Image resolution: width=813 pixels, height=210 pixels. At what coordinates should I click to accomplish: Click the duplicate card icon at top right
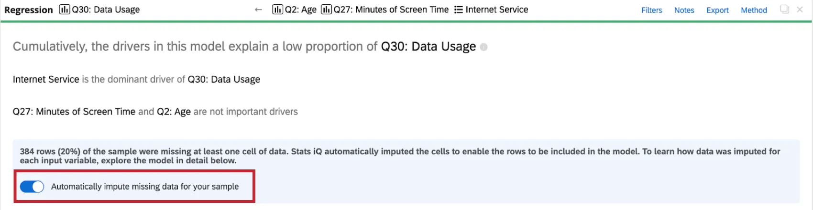(x=784, y=9)
